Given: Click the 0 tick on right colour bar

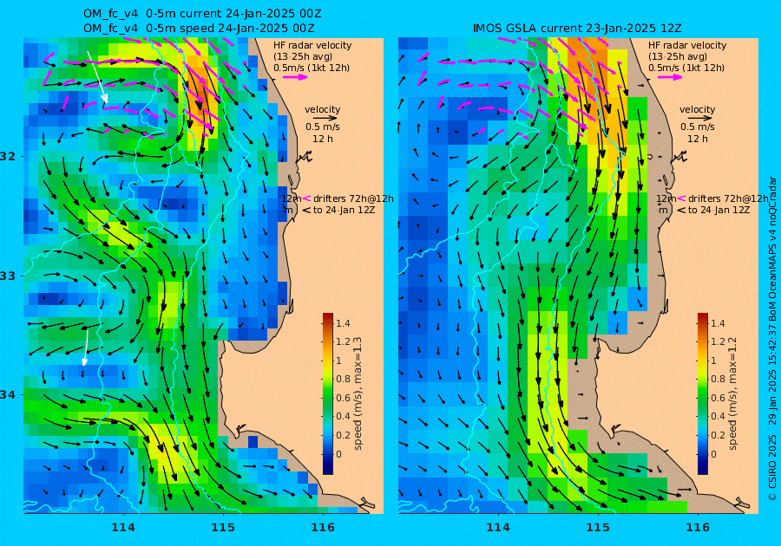Looking at the screenshot, I should tap(713, 454).
